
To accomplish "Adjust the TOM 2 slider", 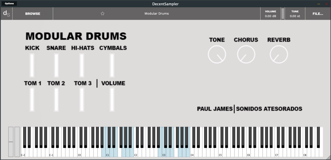I will [x=56, y=100].
